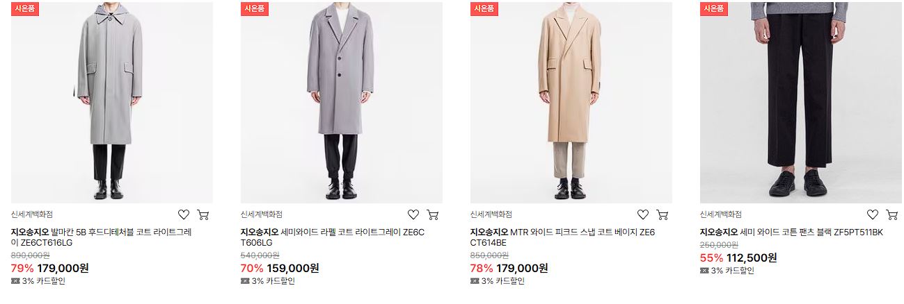The width and height of the screenshot is (904, 304).
Task: Open product title ending ZE6CT616LG
Action: pyautogui.click(x=102, y=237)
